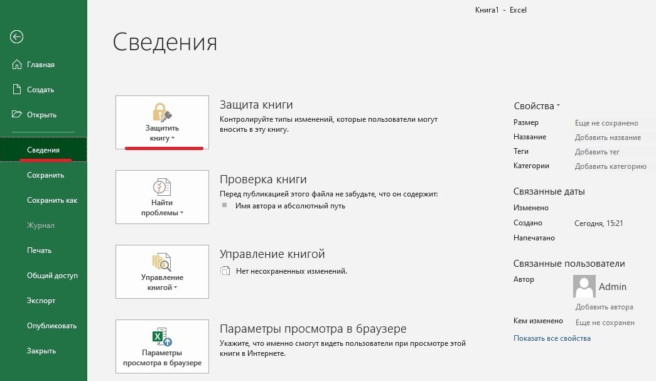The width and height of the screenshot is (656, 381).
Task: Select the Сведения tab
Action: 43,150
